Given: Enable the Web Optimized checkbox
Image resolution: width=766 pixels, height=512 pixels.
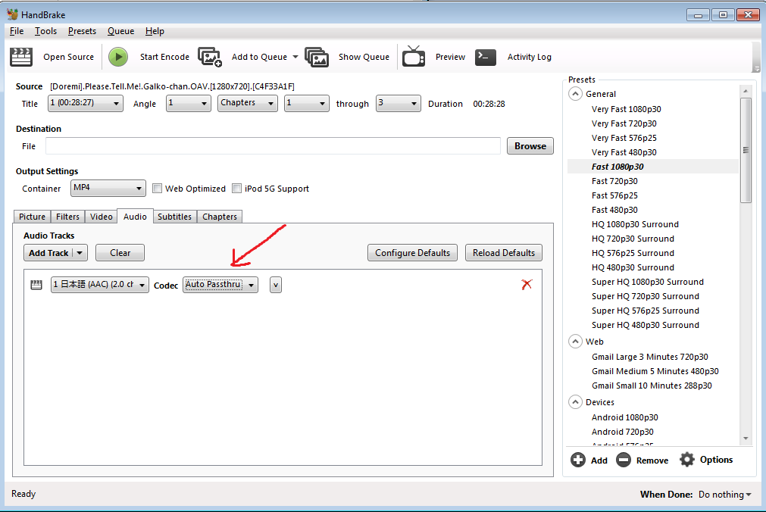Looking at the screenshot, I should pyautogui.click(x=158, y=189).
